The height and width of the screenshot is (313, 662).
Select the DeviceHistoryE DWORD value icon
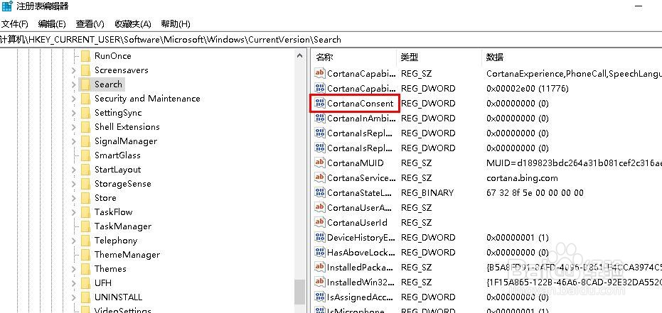click(320, 238)
